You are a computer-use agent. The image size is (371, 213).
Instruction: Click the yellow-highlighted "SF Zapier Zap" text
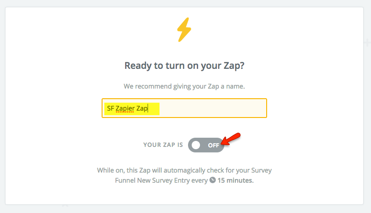click(x=131, y=108)
